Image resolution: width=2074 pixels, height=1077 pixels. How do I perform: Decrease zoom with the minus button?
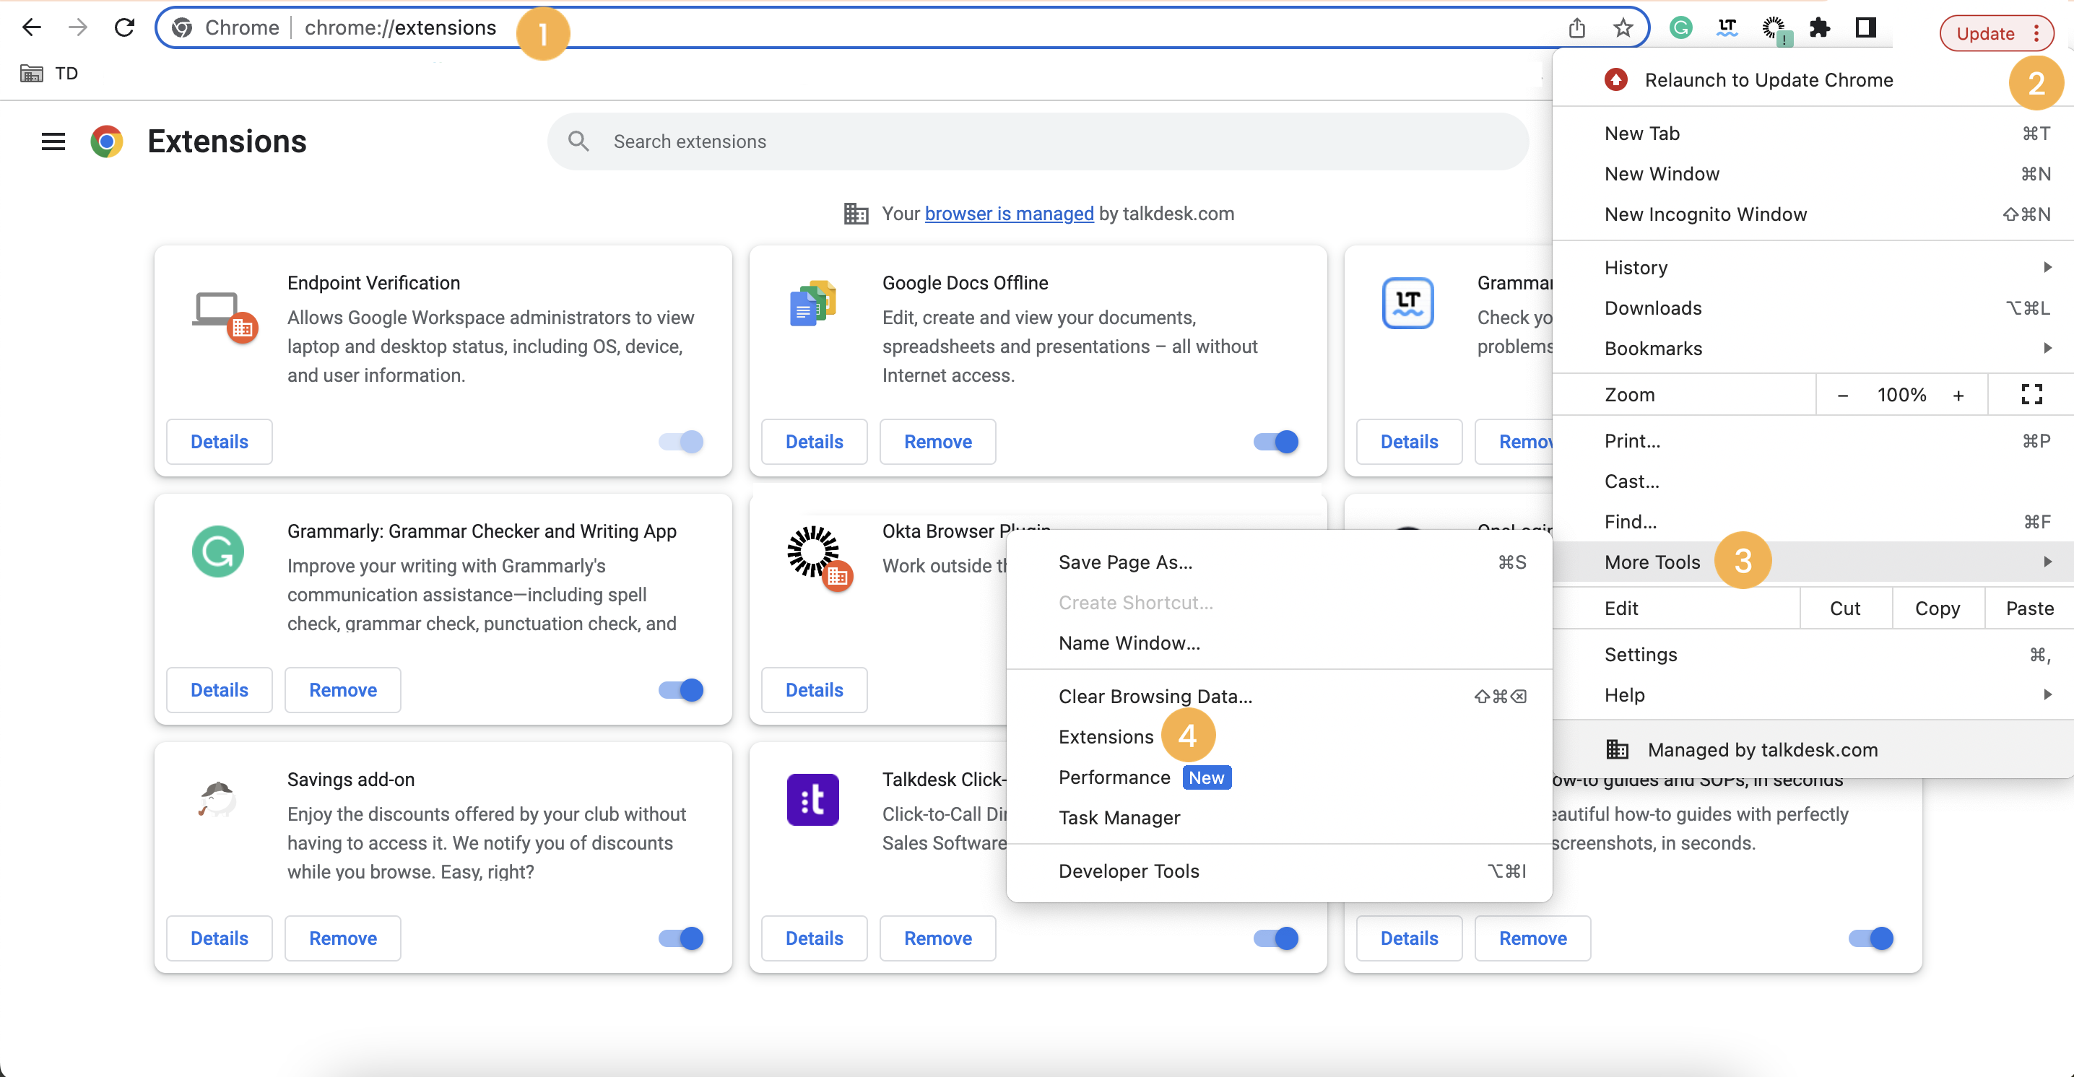pyautogui.click(x=1842, y=396)
